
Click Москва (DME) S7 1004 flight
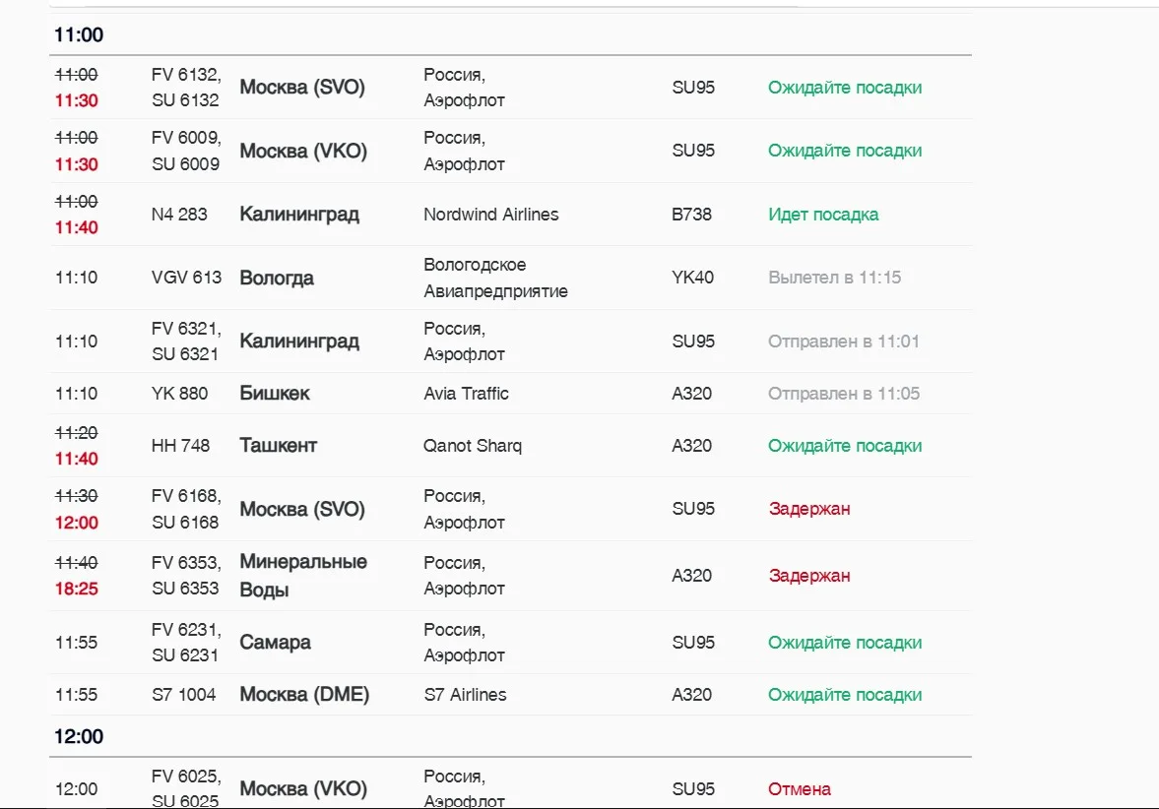point(510,695)
